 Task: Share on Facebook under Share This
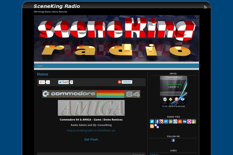(156, 121)
